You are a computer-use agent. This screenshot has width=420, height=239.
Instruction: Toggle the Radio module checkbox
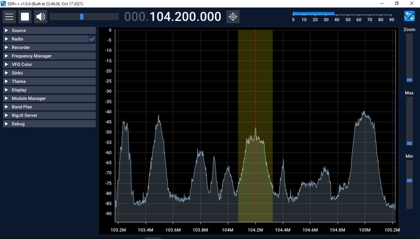tap(92, 39)
